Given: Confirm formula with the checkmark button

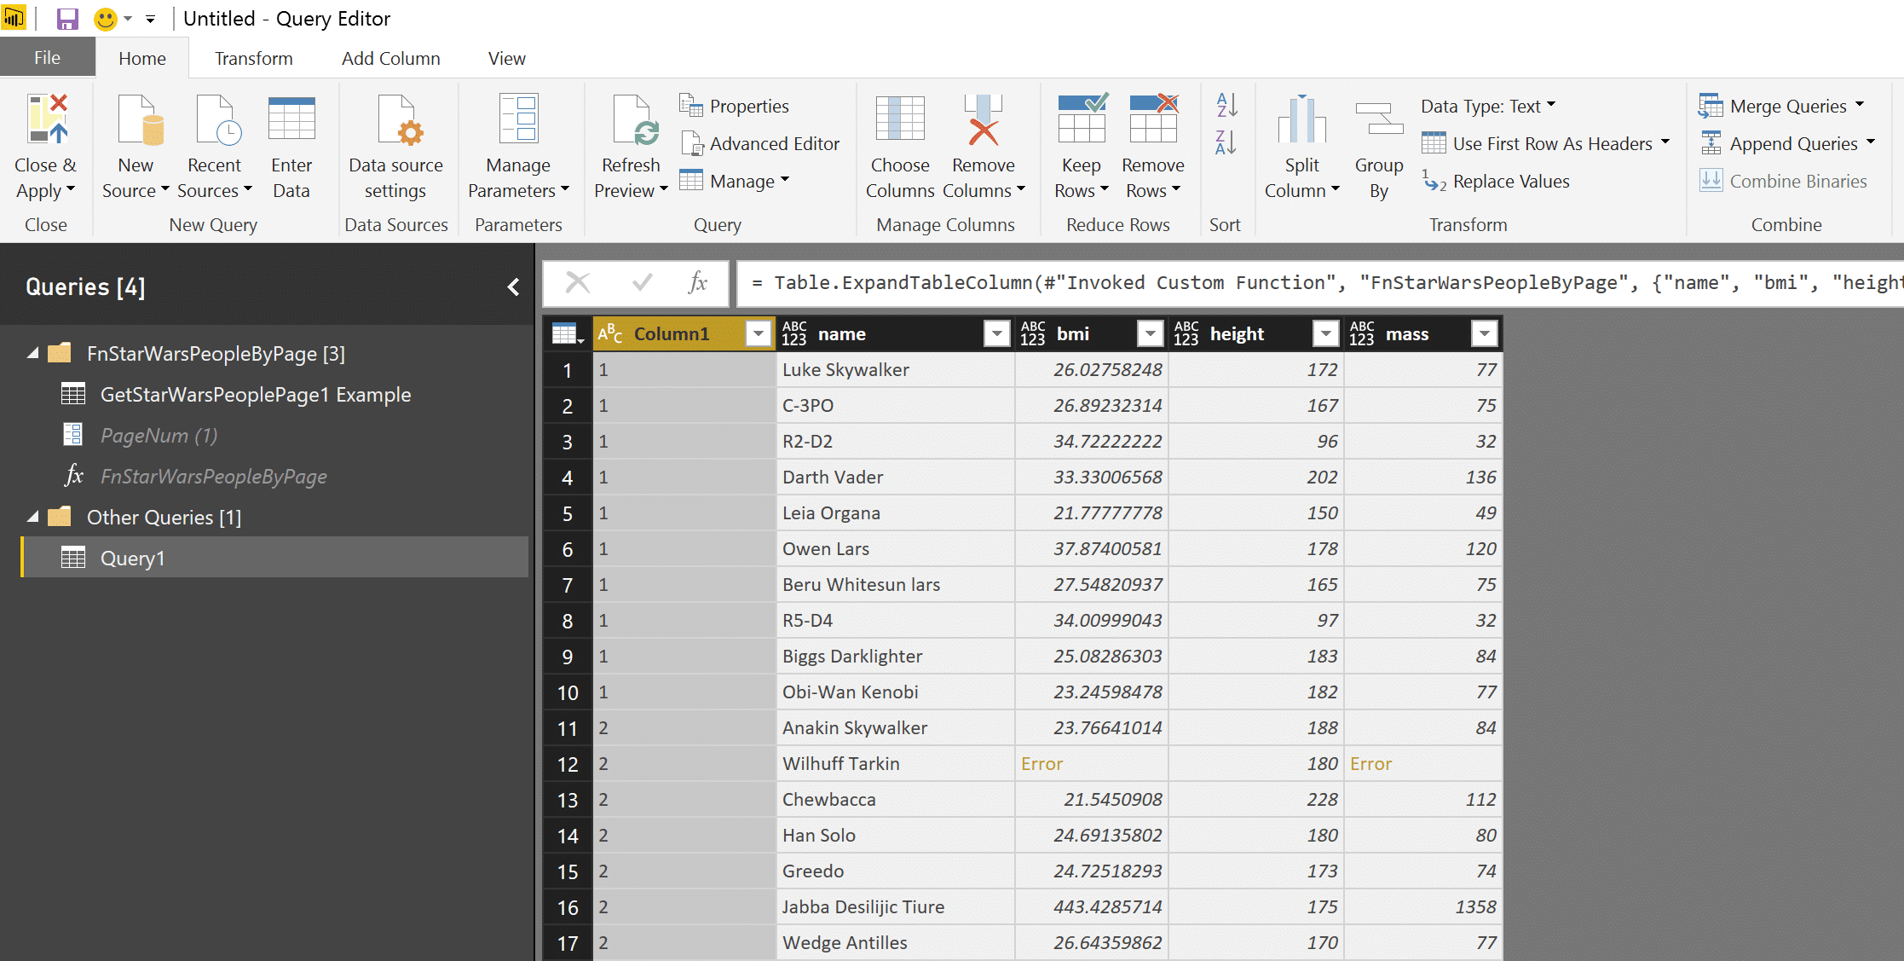Looking at the screenshot, I should (643, 283).
